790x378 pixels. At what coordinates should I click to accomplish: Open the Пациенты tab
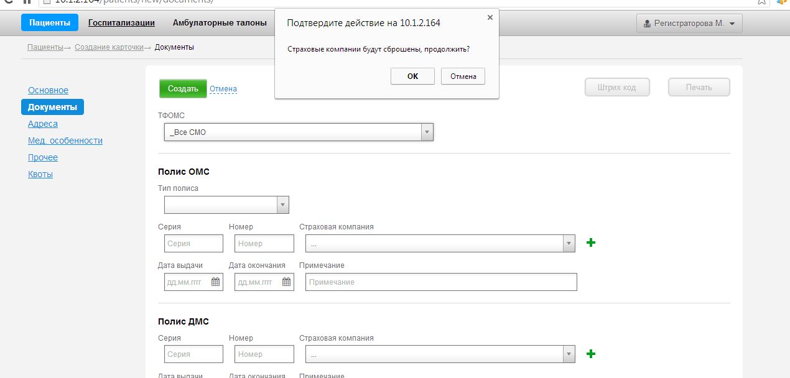point(50,23)
